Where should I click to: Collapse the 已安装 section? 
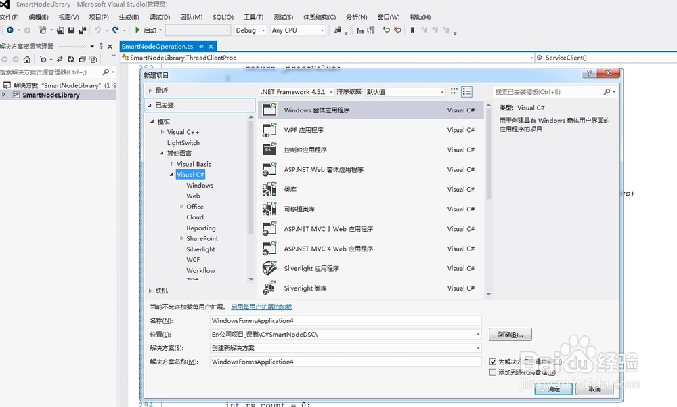coord(150,106)
